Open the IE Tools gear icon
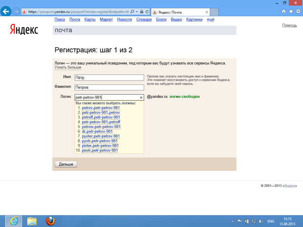Image resolution: width=303 pixels, height=227 pixels. point(298,11)
